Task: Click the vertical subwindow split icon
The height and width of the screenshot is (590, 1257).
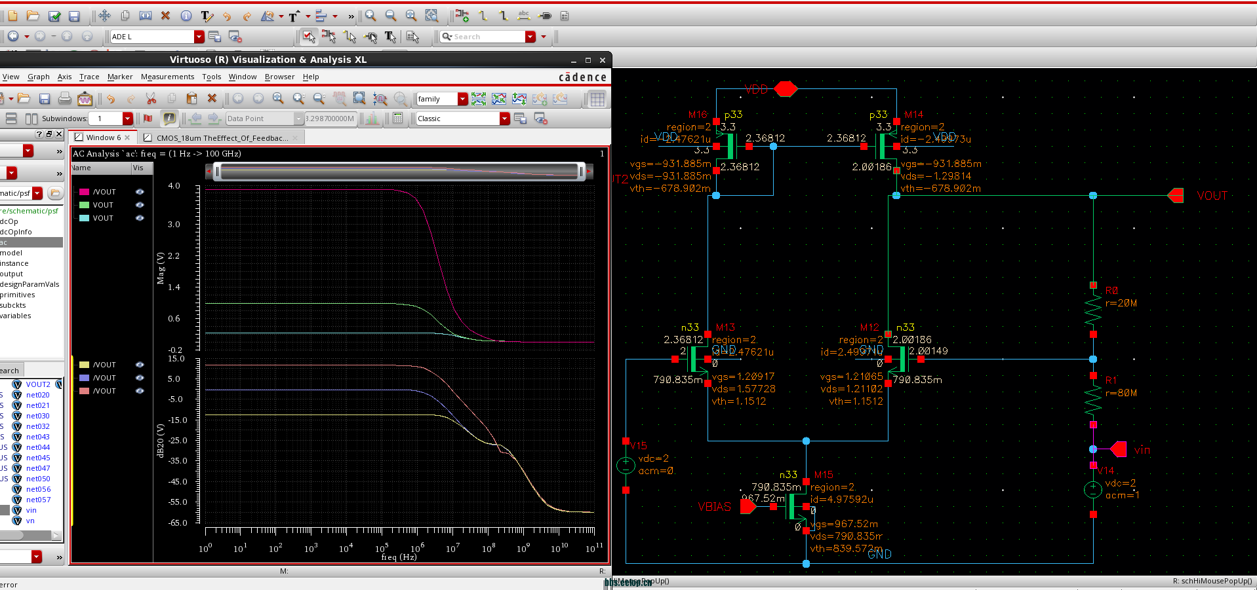Action: 31,119
